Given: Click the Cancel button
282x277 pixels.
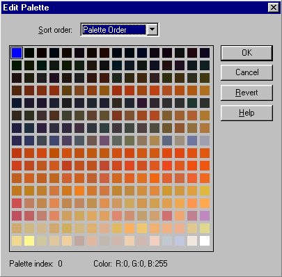Looking at the screenshot, I should [x=246, y=72].
